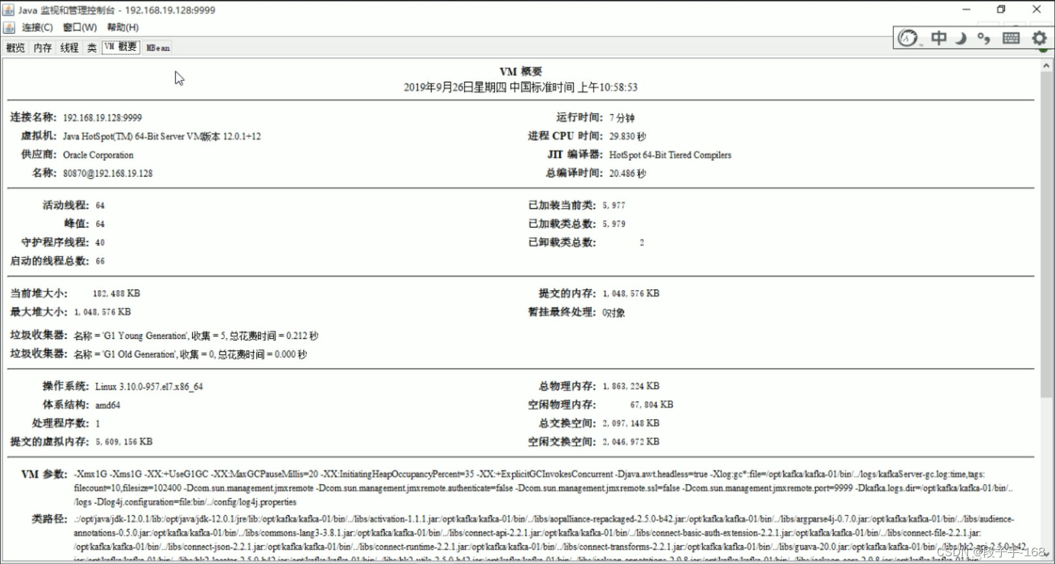Click the VM 概要 heading text
This screenshot has height=564, width=1055.
(x=520, y=71)
